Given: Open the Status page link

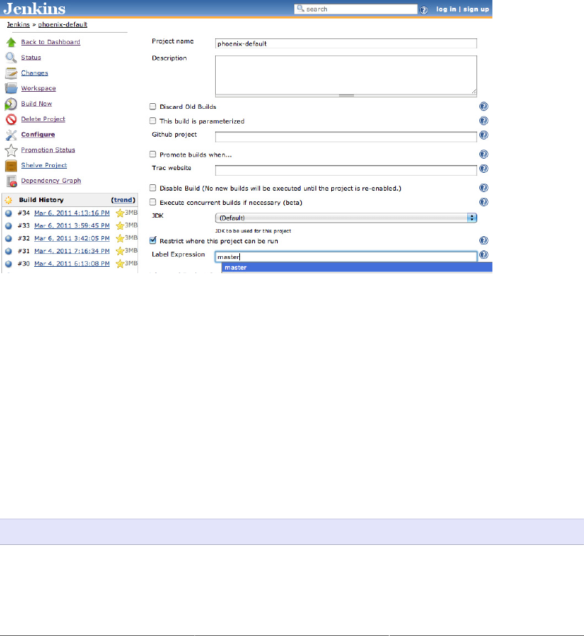Looking at the screenshot, I should (31, 58).
